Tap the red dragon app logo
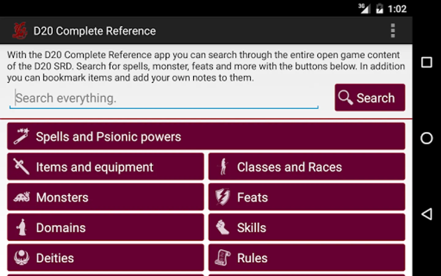This screenshot has height=276, width=441. point(20,31)
